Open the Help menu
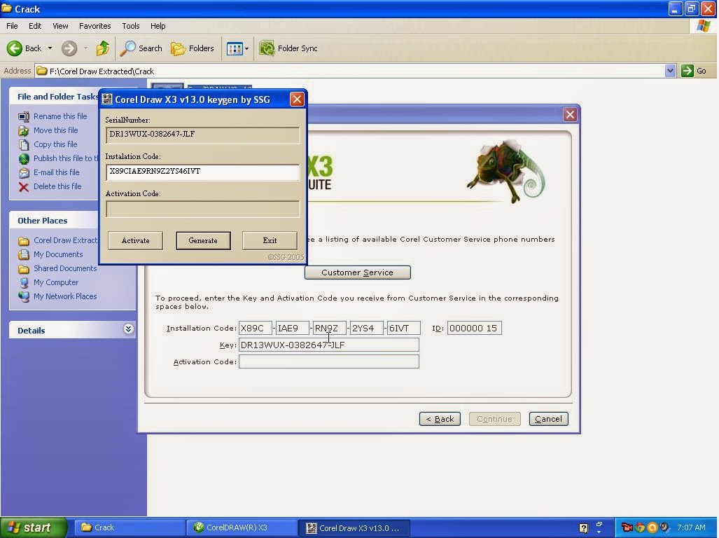Image resolution: width=719 pixels, height=538 pixels. point(158,26)
